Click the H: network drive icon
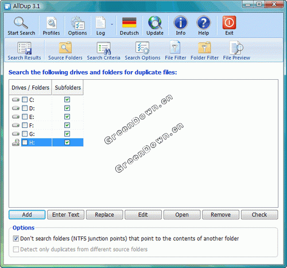The width and height of the screenshot is (287, 268). point(15,142)
